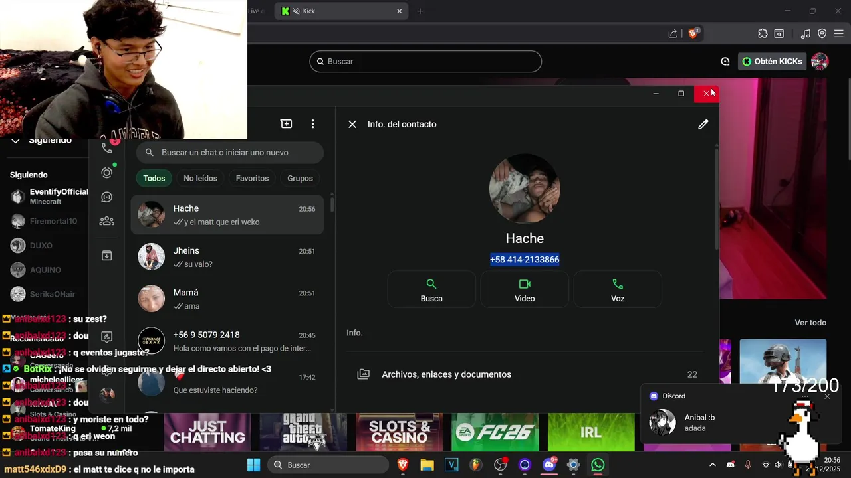The width and height of the screenshot is (851, 478).
Task: Open the WhatsApp Channels icon
Action: pos(106,197)
